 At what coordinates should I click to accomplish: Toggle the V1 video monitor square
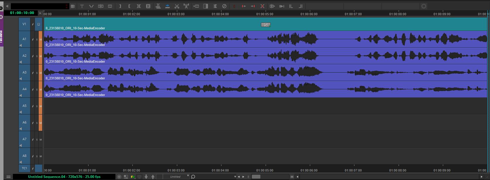tap(38, 24)
